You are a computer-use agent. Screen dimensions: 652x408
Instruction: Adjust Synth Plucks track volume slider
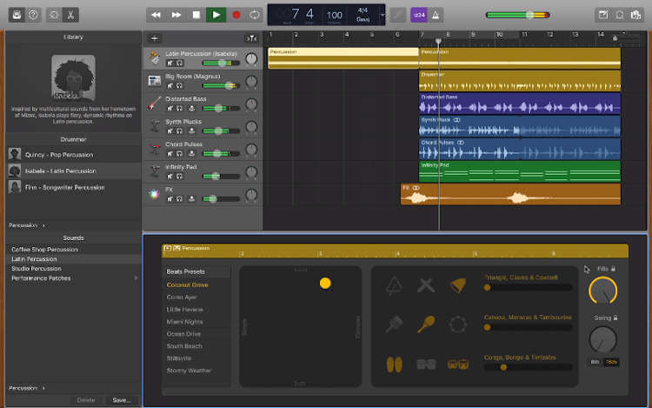pyautogui.click(x=221, y=131)
